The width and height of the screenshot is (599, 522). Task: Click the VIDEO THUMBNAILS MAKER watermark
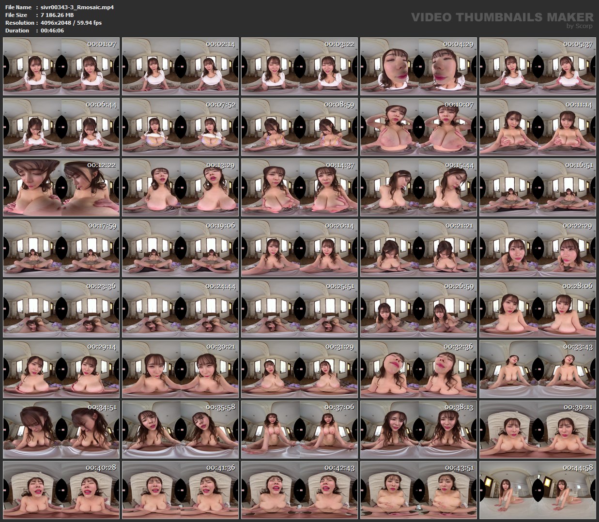pyautogui.click(x=502, y=18)
